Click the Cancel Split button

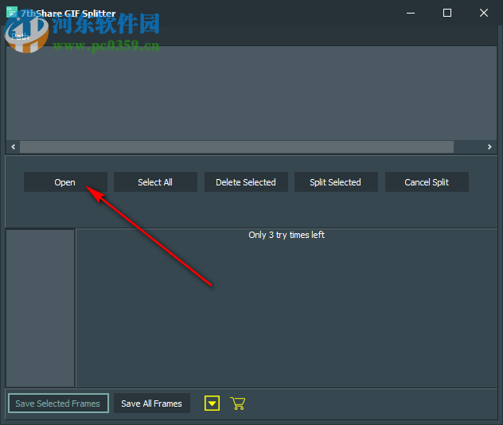(x=427, y=182)
